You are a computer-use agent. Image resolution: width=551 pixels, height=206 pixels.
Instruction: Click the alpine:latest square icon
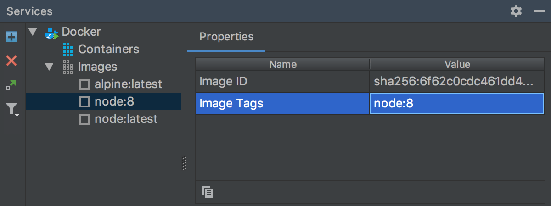coord(84,84)
